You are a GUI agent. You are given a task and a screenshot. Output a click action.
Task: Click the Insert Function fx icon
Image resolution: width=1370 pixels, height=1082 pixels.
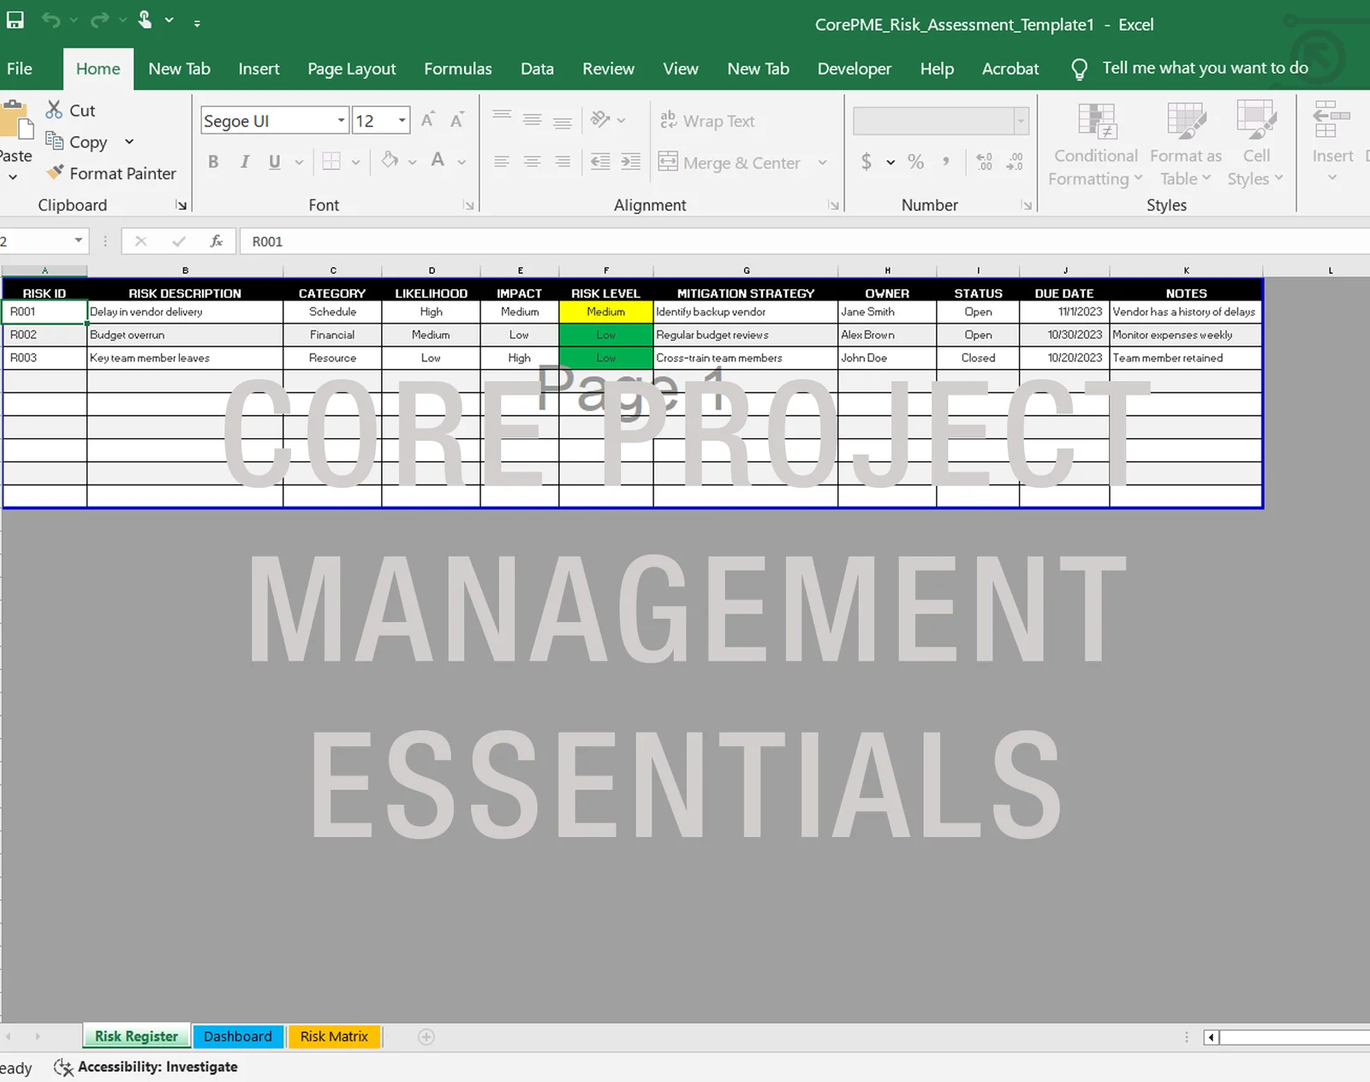(x=216, y=241)
